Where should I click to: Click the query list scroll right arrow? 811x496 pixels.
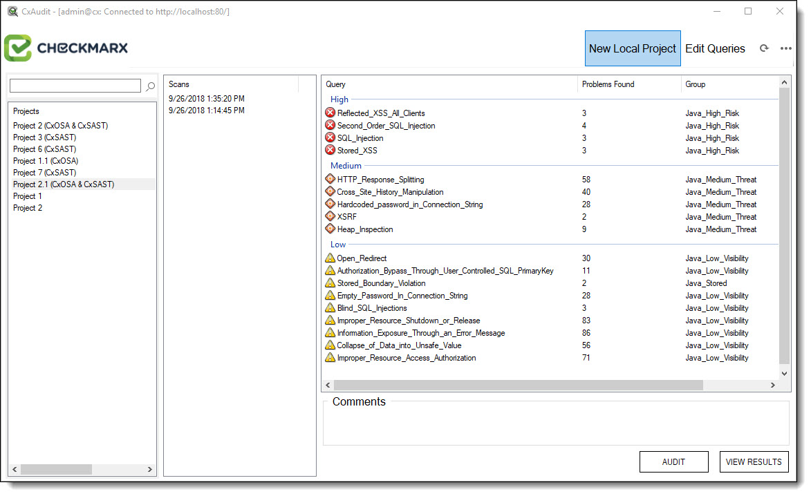point(773,385)
